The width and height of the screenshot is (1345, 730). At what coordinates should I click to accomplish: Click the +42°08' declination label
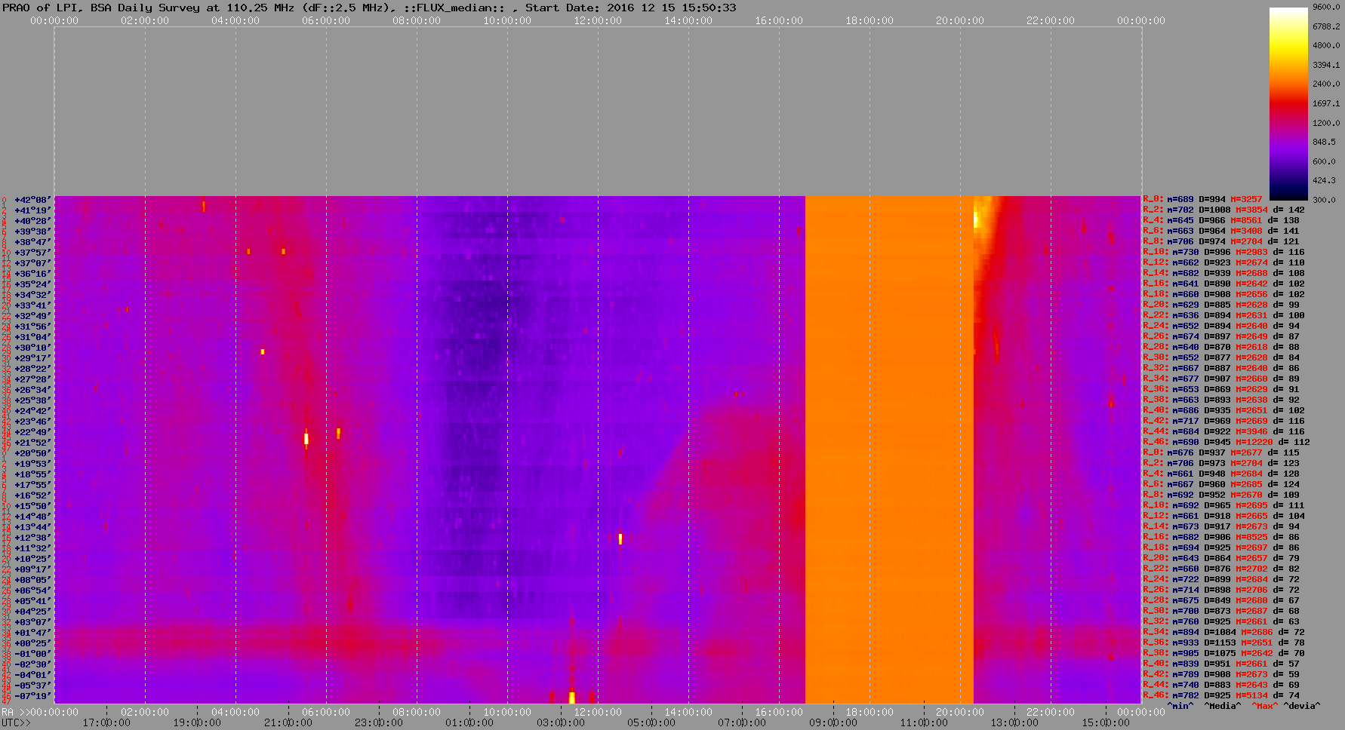pos(32,200)
